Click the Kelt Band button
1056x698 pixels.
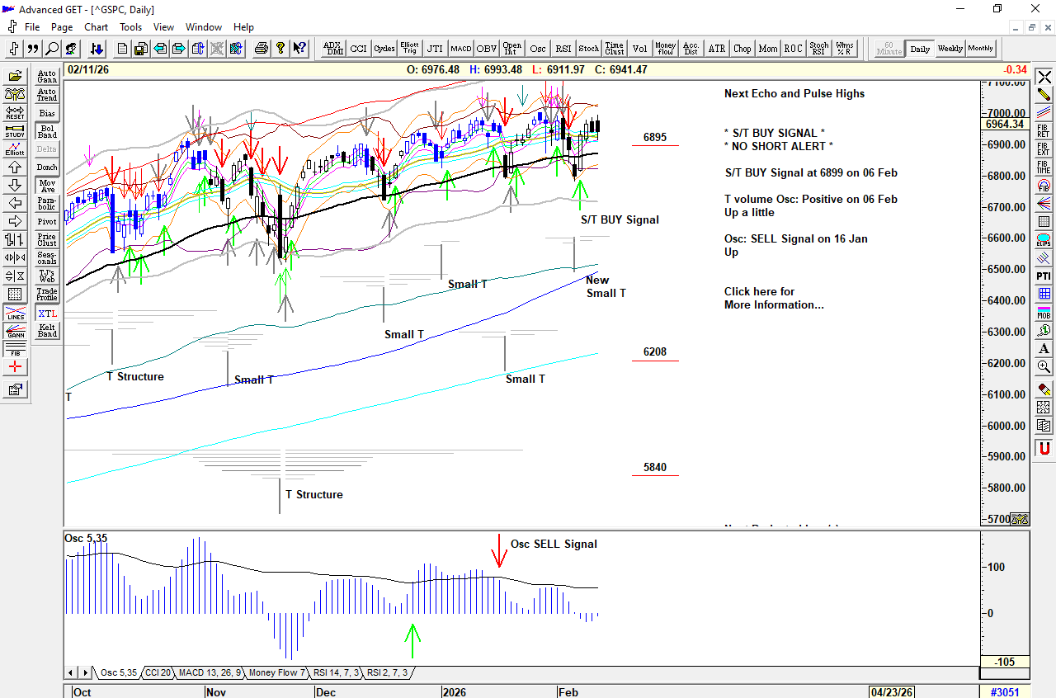point(47,331)
